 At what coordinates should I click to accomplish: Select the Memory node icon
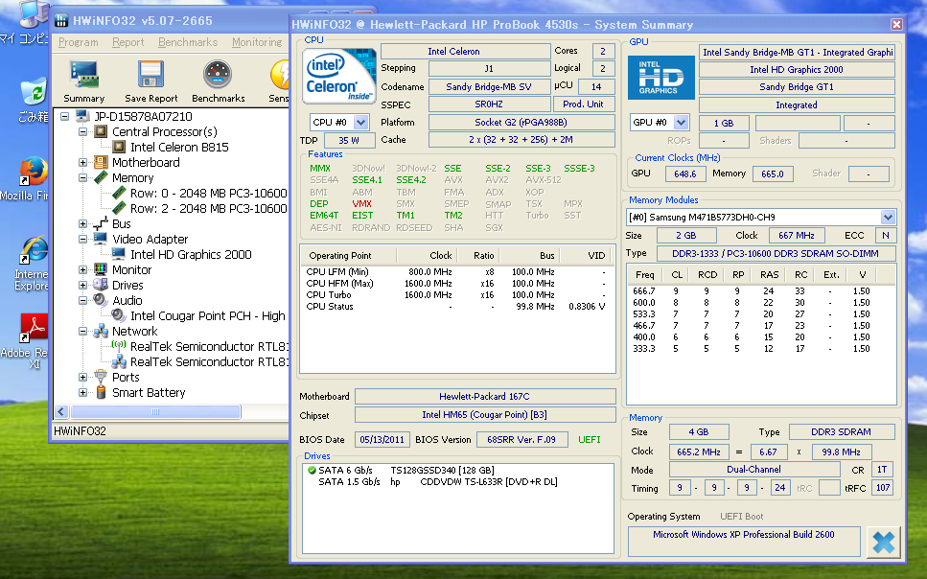101,177
